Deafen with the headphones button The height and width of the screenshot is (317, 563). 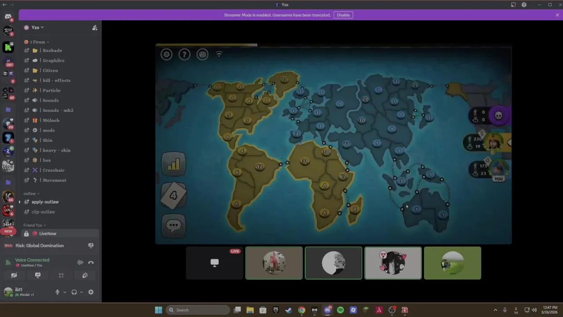tap(74, 292)
